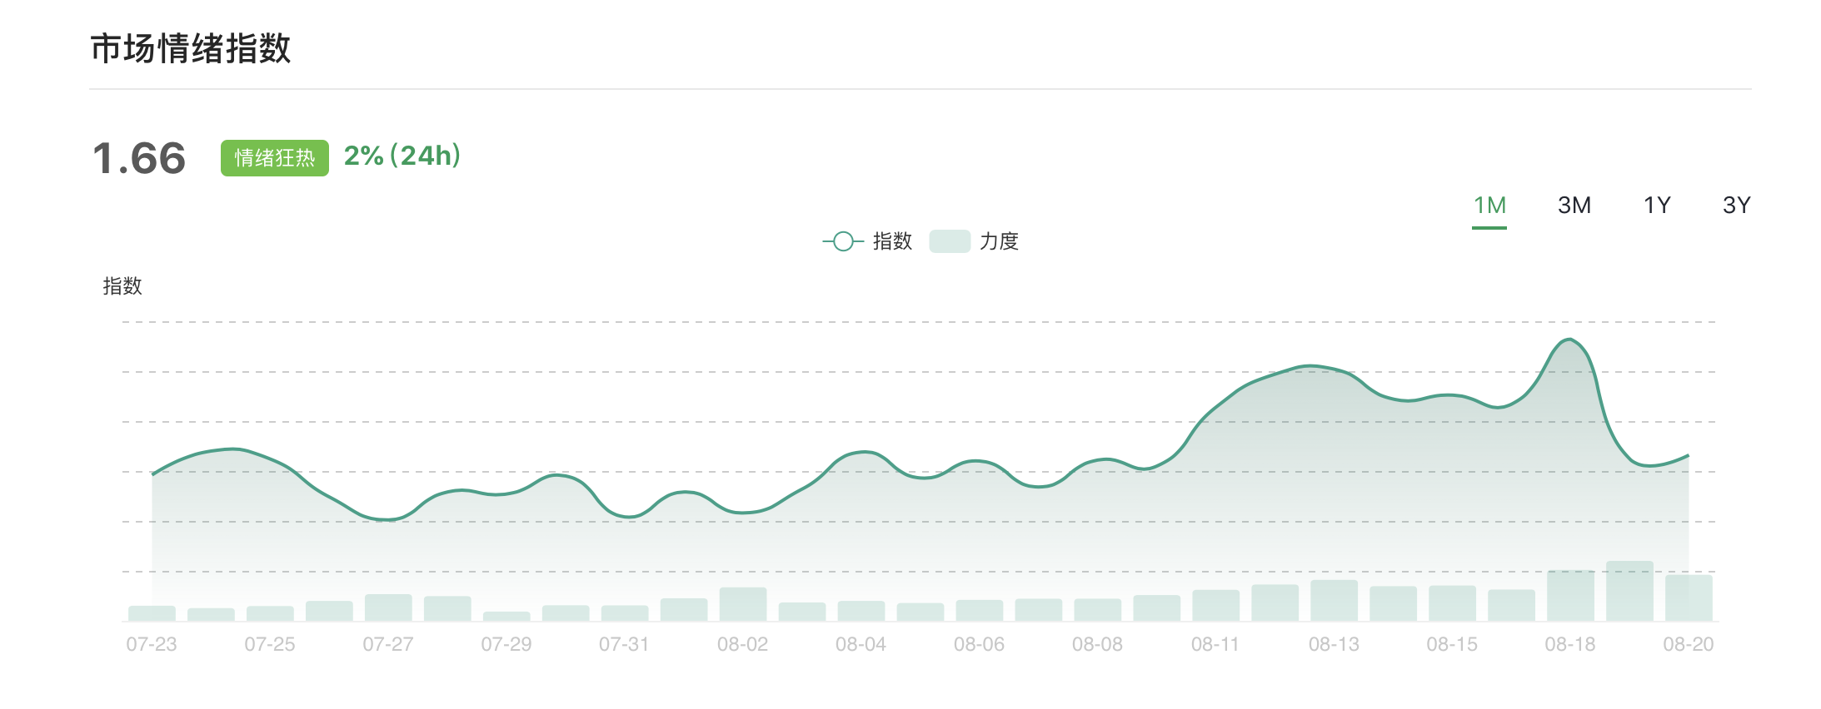Click the 08-13 date axis label
1821x709 pixels.
(x=1333, y=644)
